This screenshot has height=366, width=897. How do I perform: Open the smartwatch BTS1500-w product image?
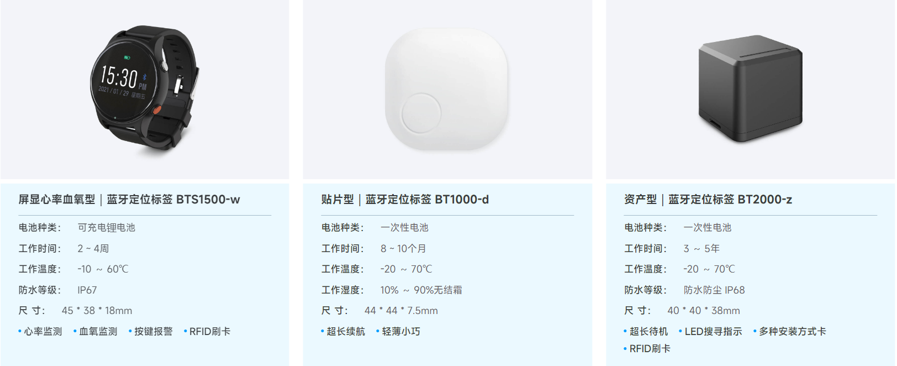pyautogui.click(x=145, y=90)
